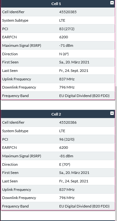The height and width of the screenshot is (221, 117).
Task: Collapse the Cell 2 panel
Action: click(x=112, y=113)
